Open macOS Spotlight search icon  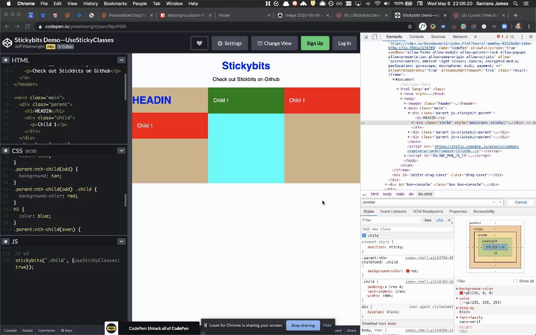point(516,3)
